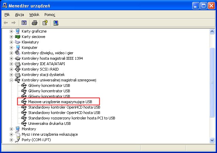Click the scrollbar down arrow
The width and height of the screenshot is (217, 153).
(x=212, y=140)
